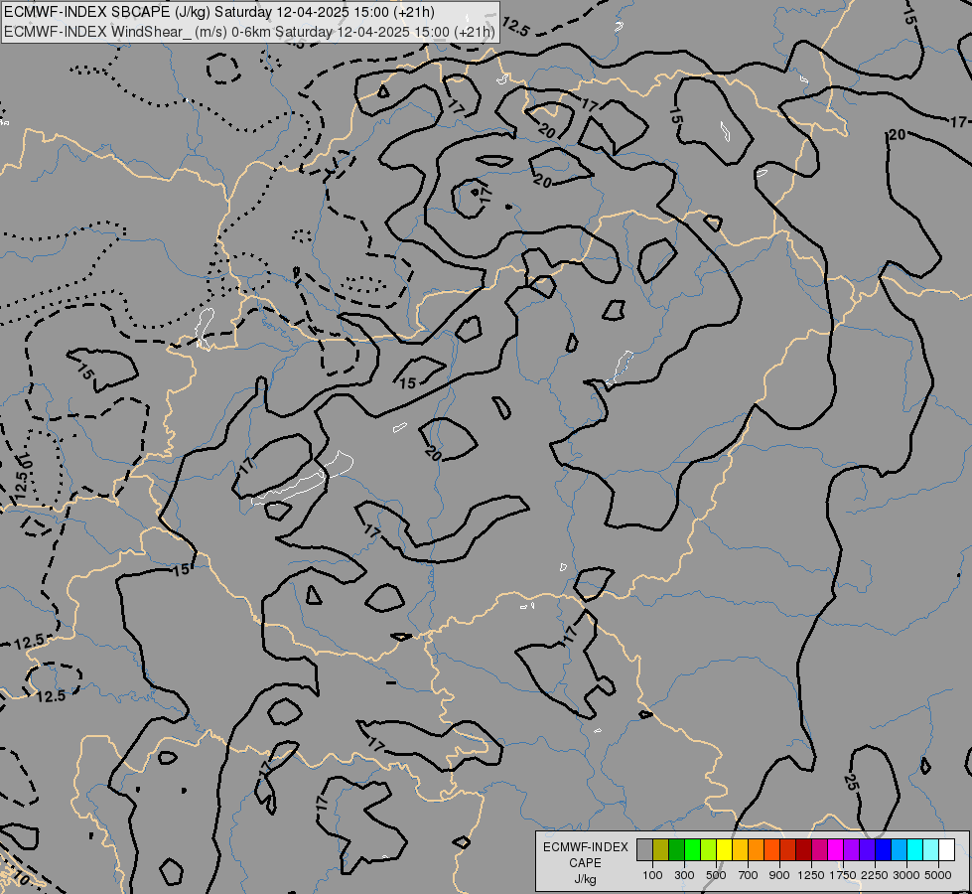Viewport: 972px width, 894px height.
Task: Click the '2250' legend value
Action: [x=875, y=875]
